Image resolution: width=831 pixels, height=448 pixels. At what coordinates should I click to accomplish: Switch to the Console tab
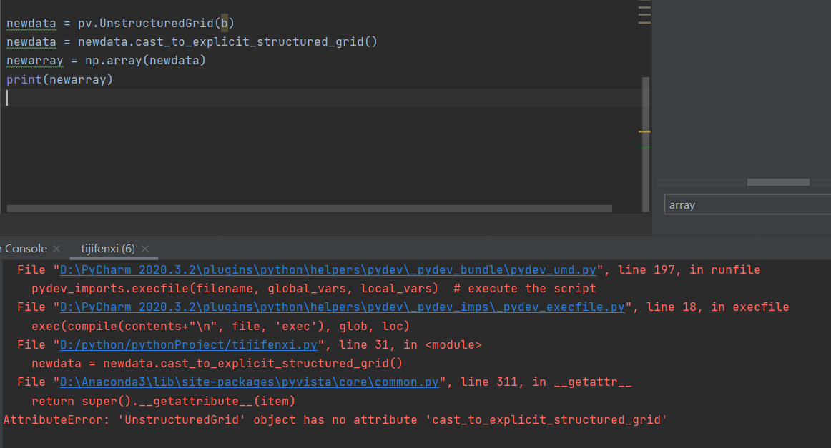click(21, 248)
